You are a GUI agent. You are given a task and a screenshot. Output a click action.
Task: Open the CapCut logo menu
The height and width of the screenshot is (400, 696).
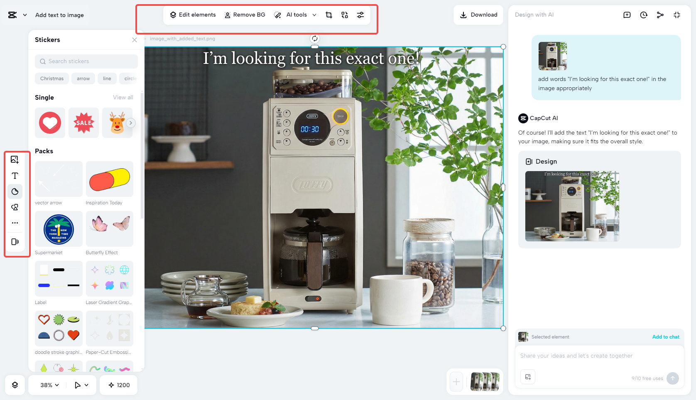click(12, 15)
